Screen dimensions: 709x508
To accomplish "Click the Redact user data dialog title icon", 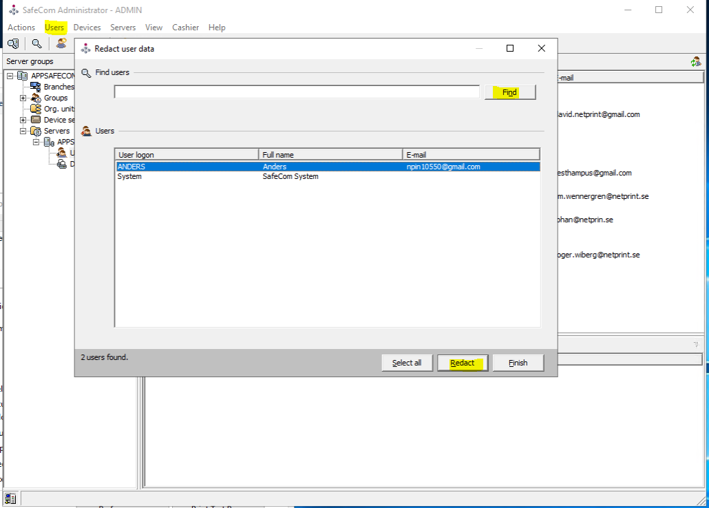I will tap(86, 48).
